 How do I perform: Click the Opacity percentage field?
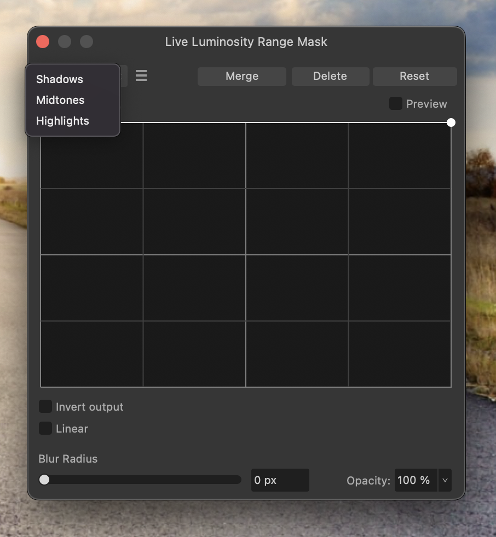(x=416, y=480)
